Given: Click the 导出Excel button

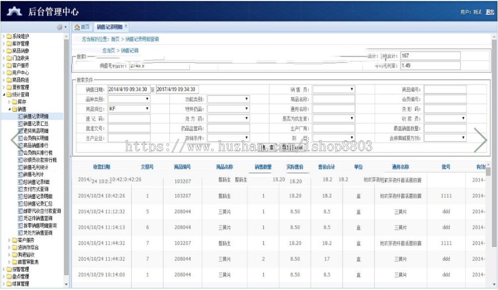Looking at the screenshot, I should 292,147.
